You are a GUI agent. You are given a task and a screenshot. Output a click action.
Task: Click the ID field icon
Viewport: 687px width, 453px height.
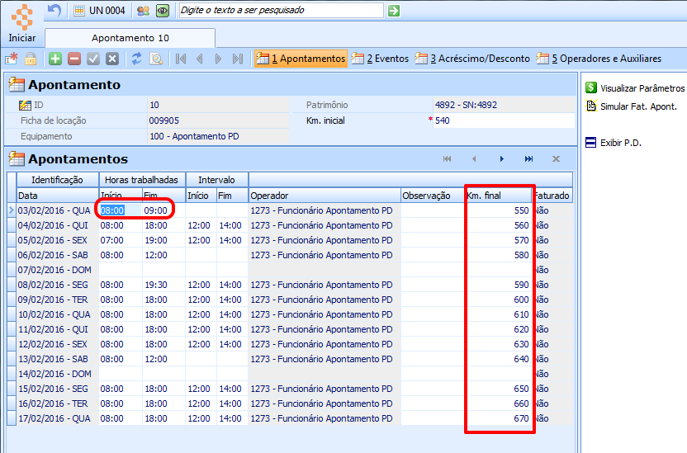click(25, 105)
